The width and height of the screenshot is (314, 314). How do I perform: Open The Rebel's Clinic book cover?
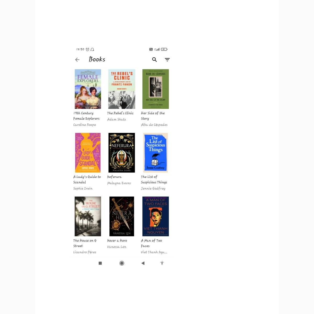point(122,89)
